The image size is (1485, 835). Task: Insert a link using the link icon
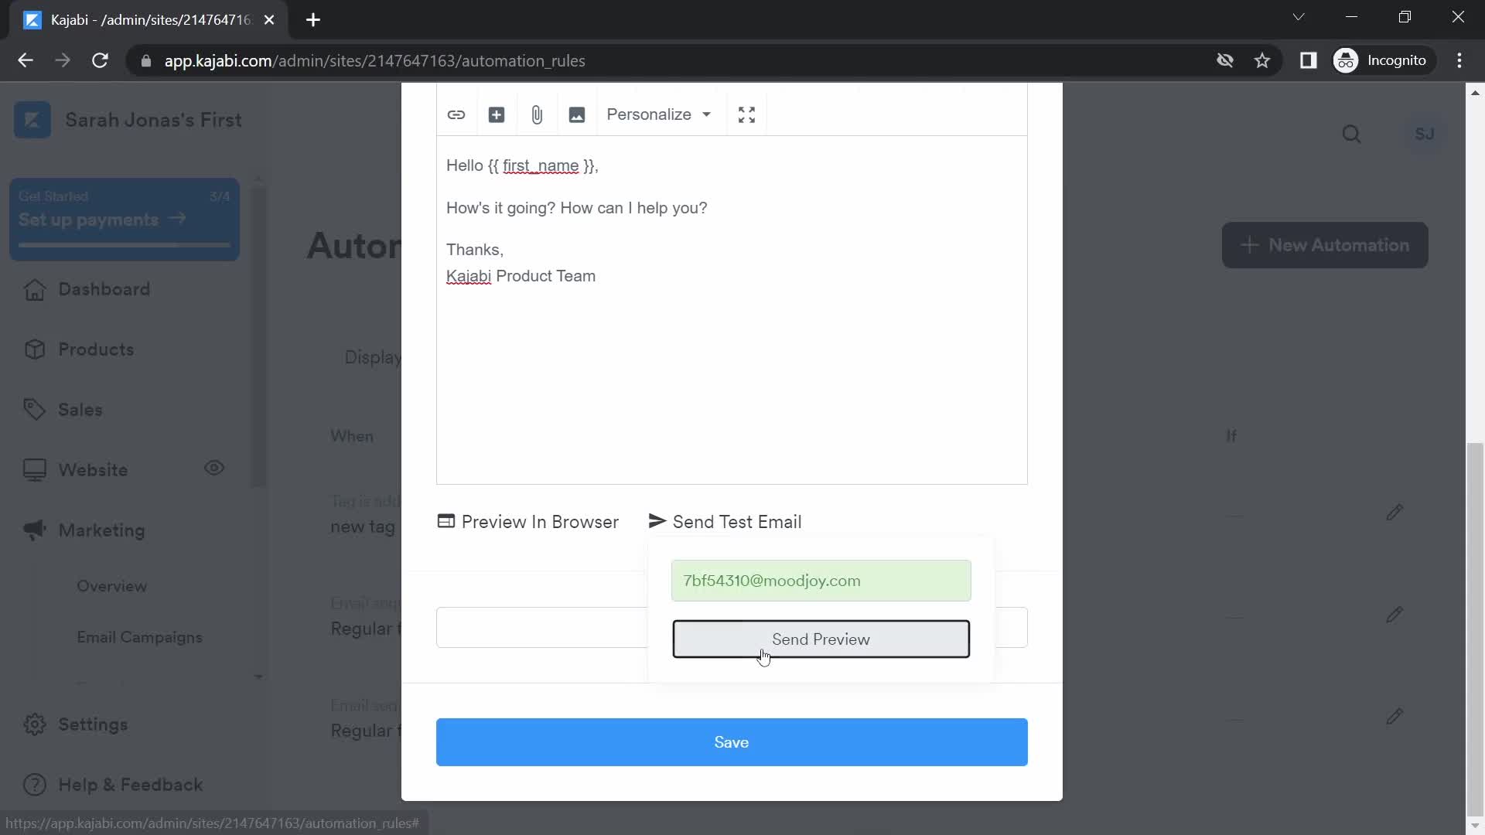click(456, 114)
